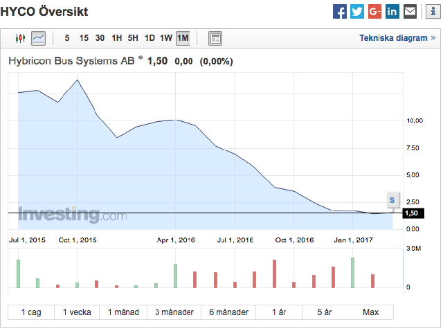Image resolution: width=443 pixels, height=331 pixels.
Task: Select the 6 månader time range
Action: tap(228, 312)
